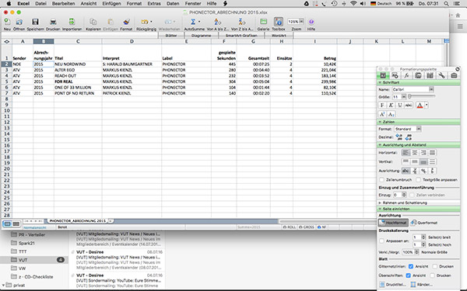Collapse the Schriftart section
This screenshot has width=467, height=291.
click(380, 82)
